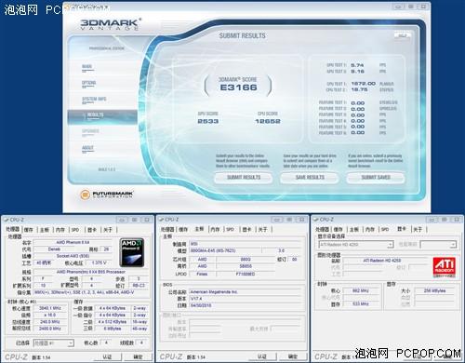Click 确定 button in left CPU-Z window
465x363 pixels.
138,357
